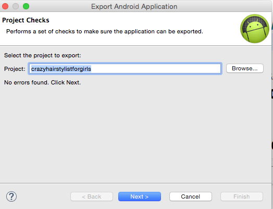Click the Performs a set of checks description
Screen dimensions: 273x209
[105, 31]
